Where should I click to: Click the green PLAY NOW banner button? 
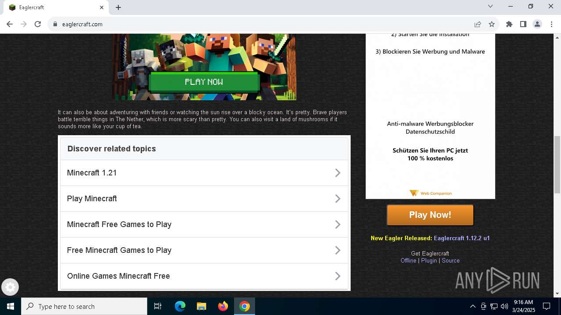point(204,82)
